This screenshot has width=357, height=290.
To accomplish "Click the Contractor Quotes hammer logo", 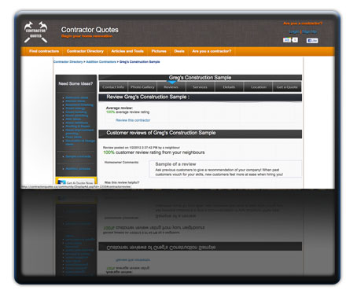I will [35, 32].
